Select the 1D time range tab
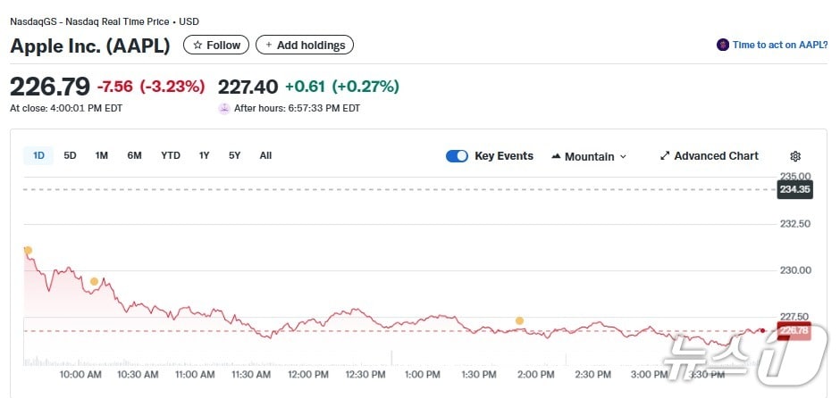Viewport: 840px width, 398px height. (38, 155)
